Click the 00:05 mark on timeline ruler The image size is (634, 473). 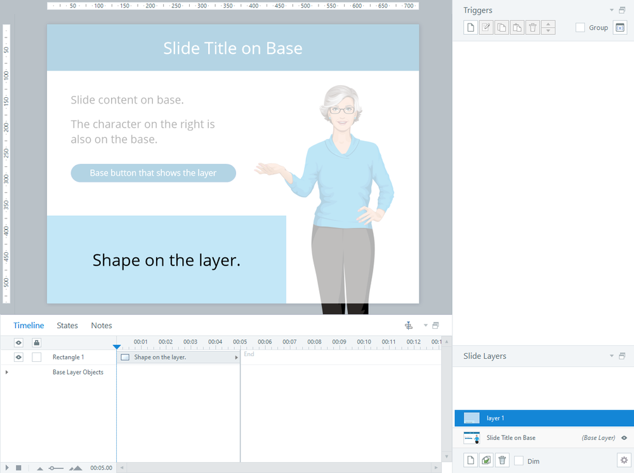tap(240, 342)
